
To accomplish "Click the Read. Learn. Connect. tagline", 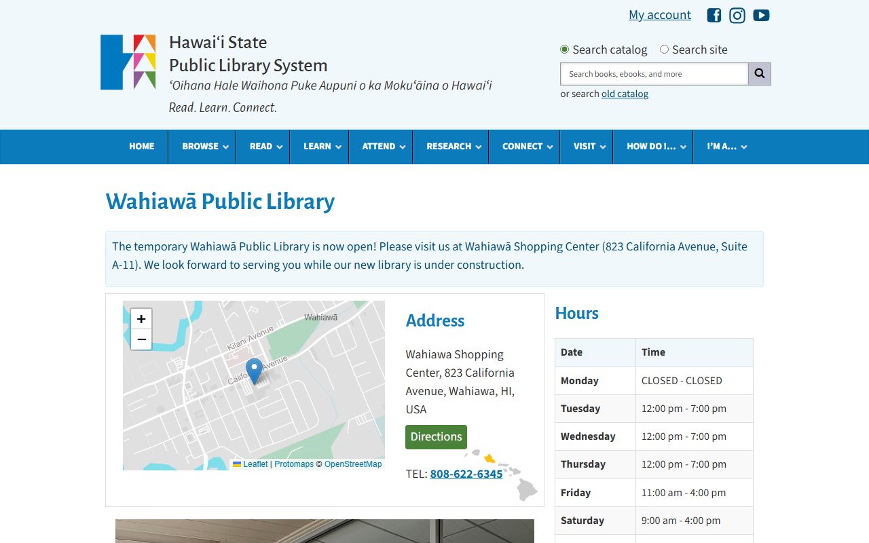I will 223,107.
